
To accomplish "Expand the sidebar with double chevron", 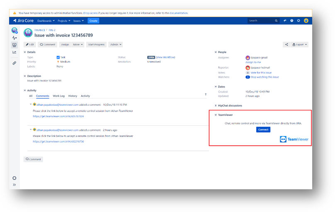I will [15, 185].
